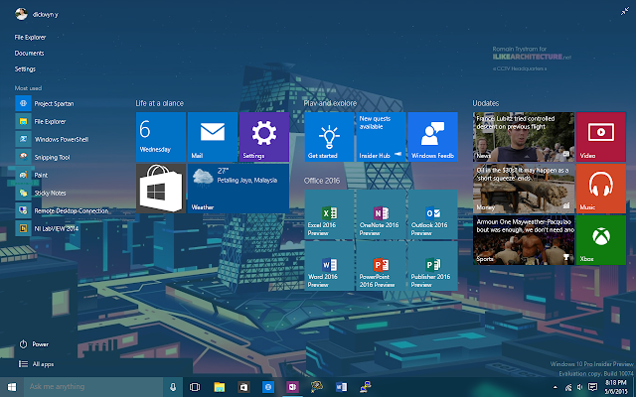Open the Calendar tile showing Wednesday 6
Viewport: 636px width, 397px height.
pyautogui.click(x=161, y=137)
